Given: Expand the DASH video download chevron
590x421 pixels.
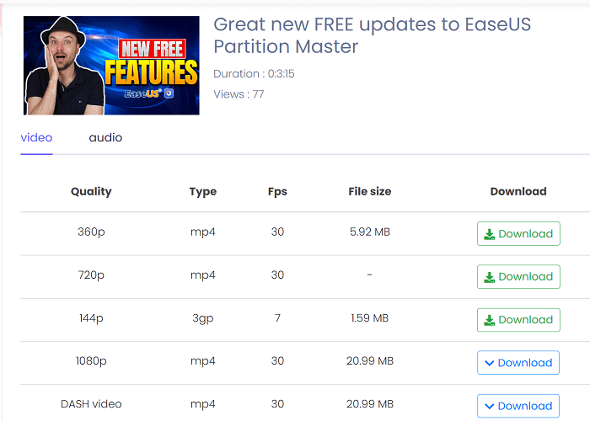Looking at the screenshot, I should click(x=490, y=406).
